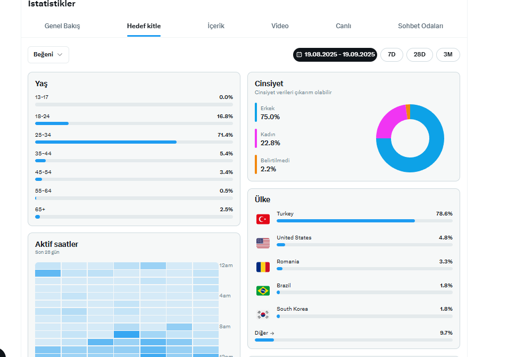The image size is (516, 357).
Task: Select the 7D time range
Action: point(392,55)
